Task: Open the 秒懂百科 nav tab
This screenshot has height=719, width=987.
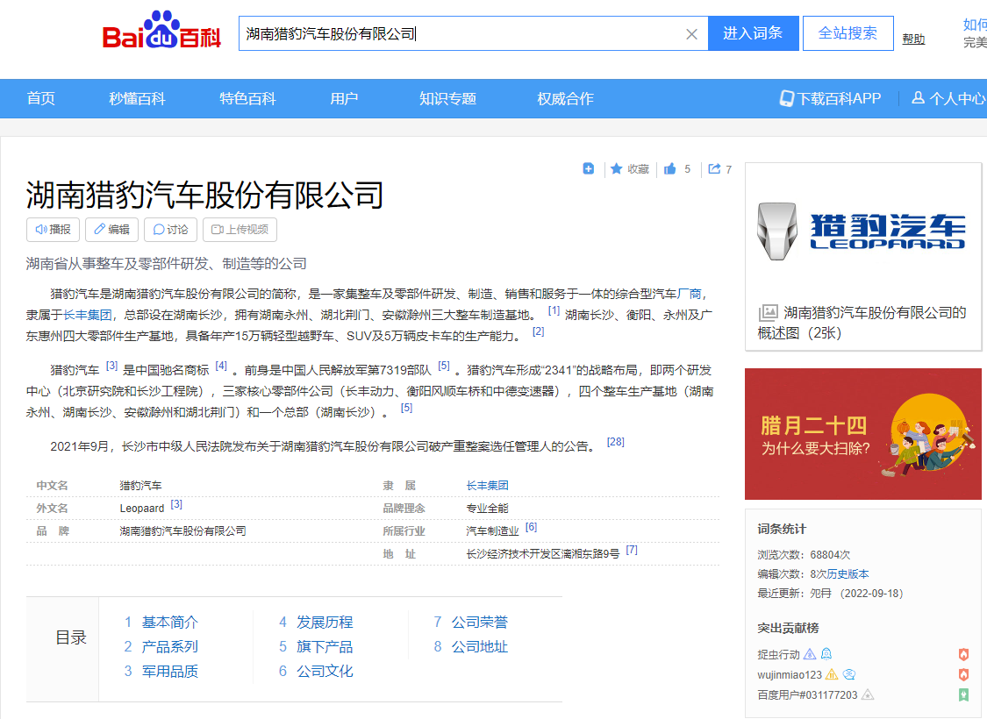Action: [x=137, y=98]
